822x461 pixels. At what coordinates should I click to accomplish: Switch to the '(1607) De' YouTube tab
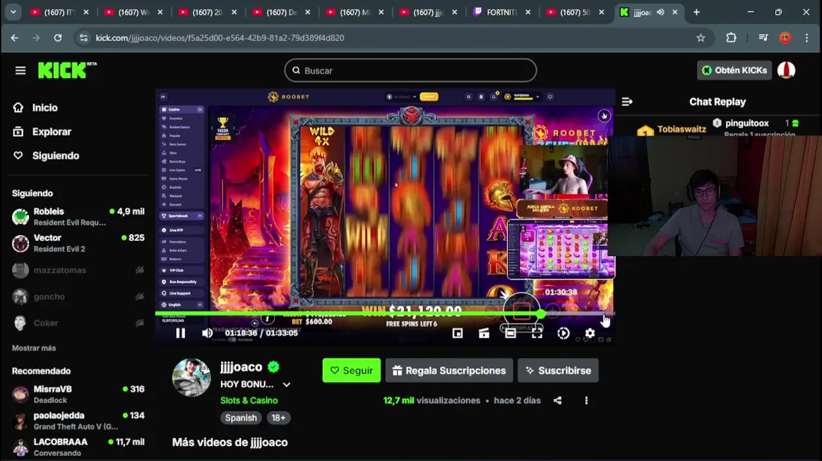282,12
